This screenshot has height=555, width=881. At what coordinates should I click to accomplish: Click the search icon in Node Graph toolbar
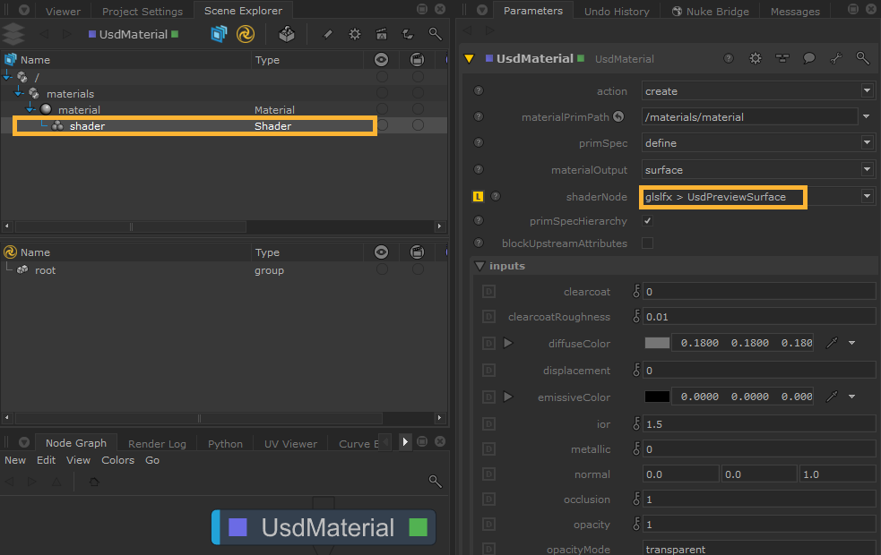(435, 482)
